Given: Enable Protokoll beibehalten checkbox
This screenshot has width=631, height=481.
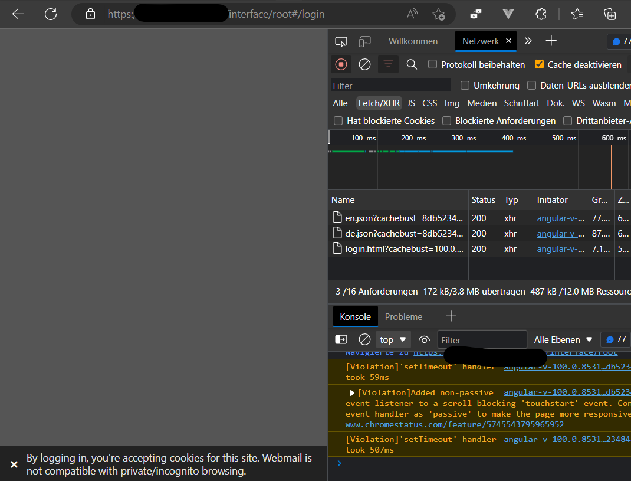Looking at the screenshot, I should pyautogui.click(x=433, y=64).
